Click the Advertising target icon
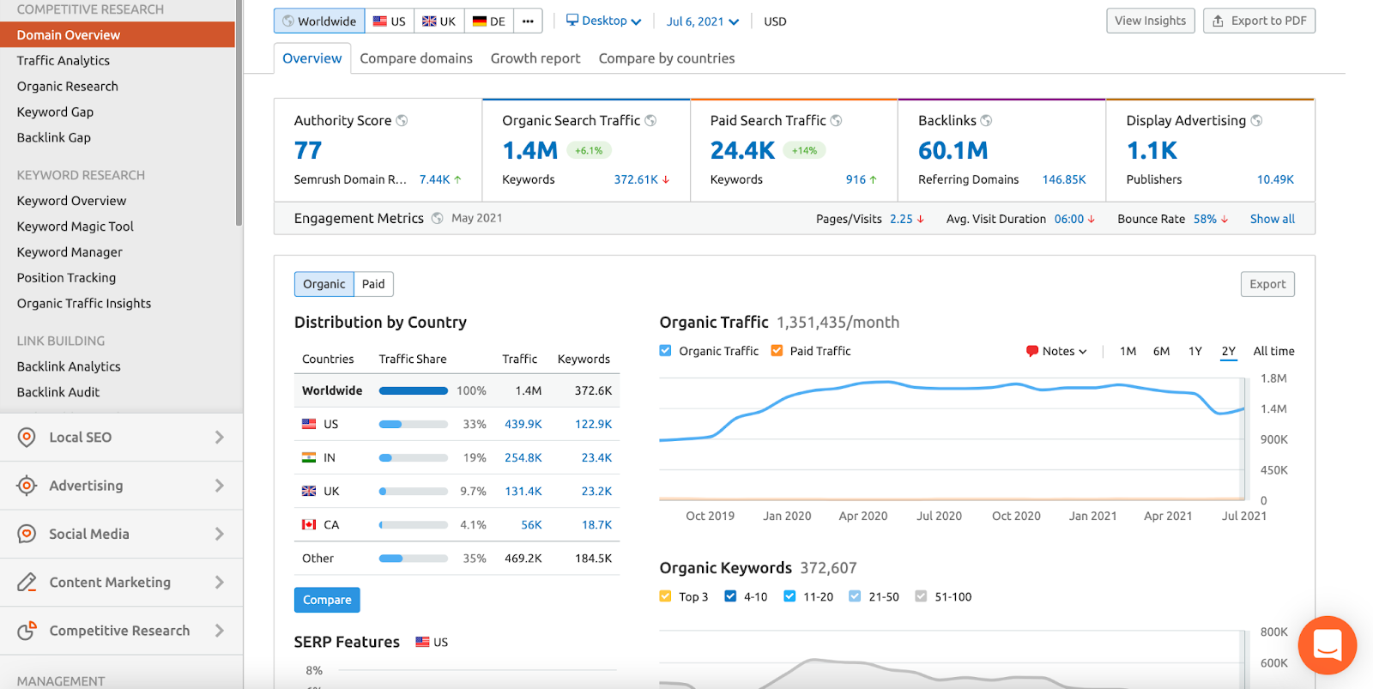1373x689 pixels. click(x=27, y=486)
